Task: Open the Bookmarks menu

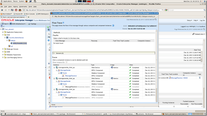Action: coord(23,6)
